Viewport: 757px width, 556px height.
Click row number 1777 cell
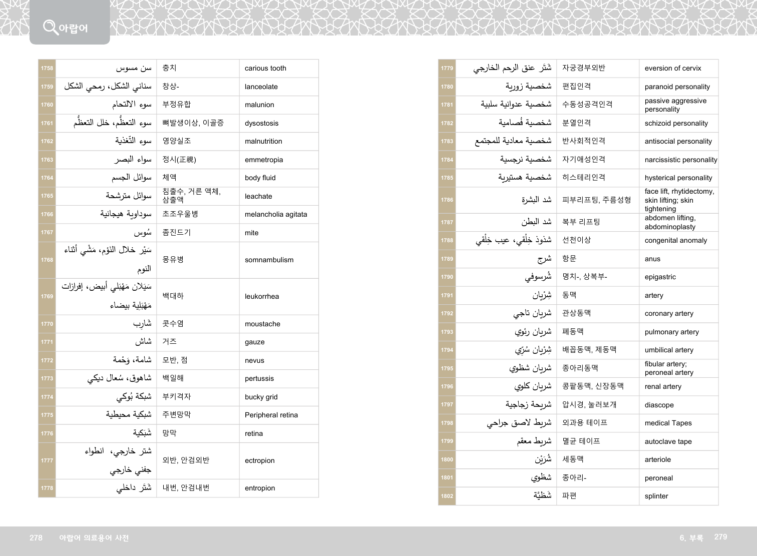click(x=47, y=461)
